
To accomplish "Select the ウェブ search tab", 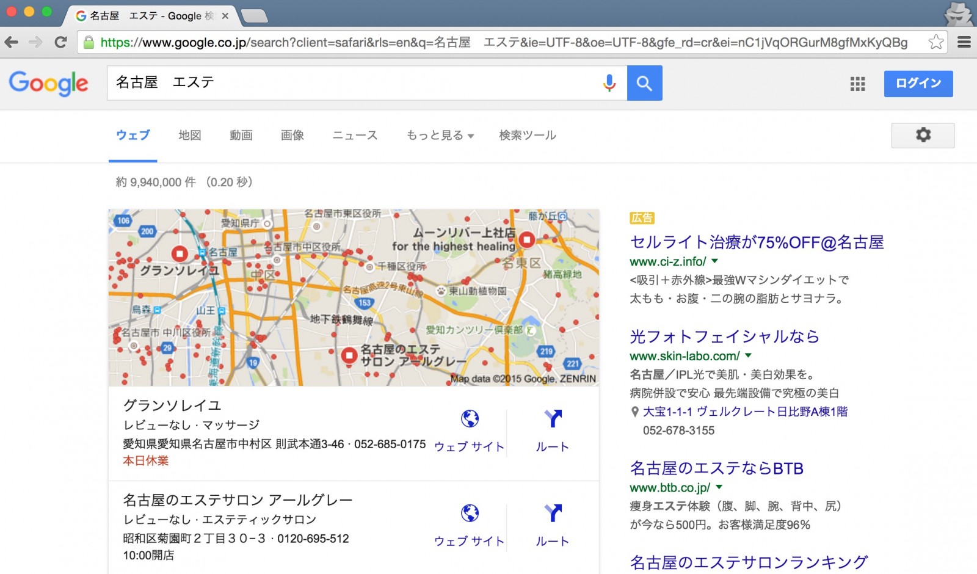I will [x=133, y=136].
